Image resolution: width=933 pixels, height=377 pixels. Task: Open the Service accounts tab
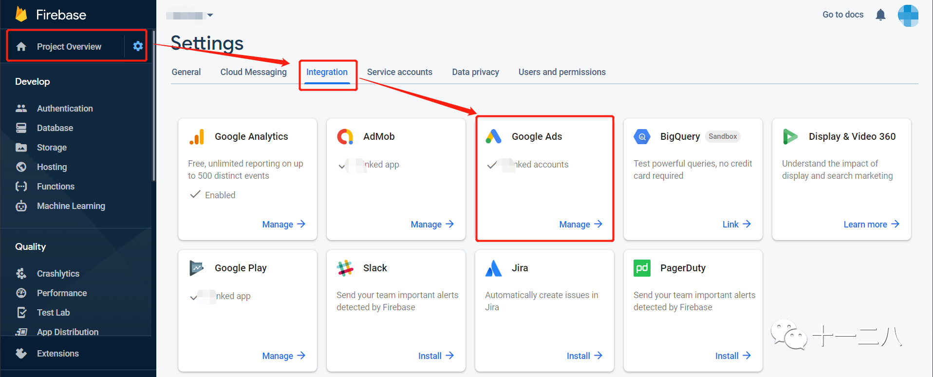click(x=400, y=72)
